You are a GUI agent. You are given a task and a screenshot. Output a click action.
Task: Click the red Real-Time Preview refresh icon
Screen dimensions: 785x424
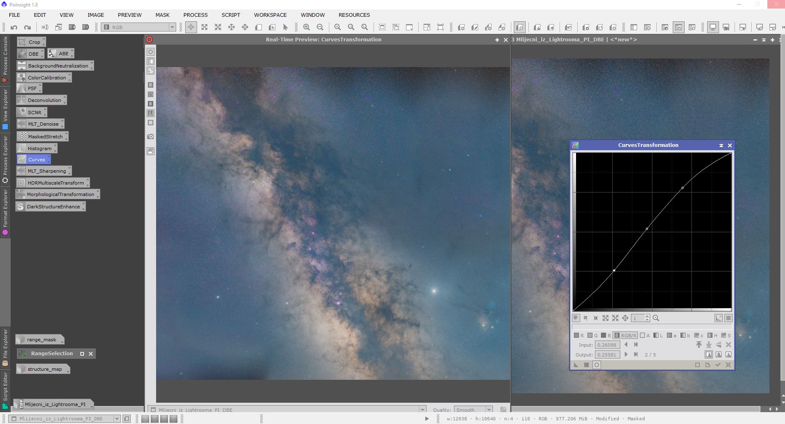(x=150, y=40)
